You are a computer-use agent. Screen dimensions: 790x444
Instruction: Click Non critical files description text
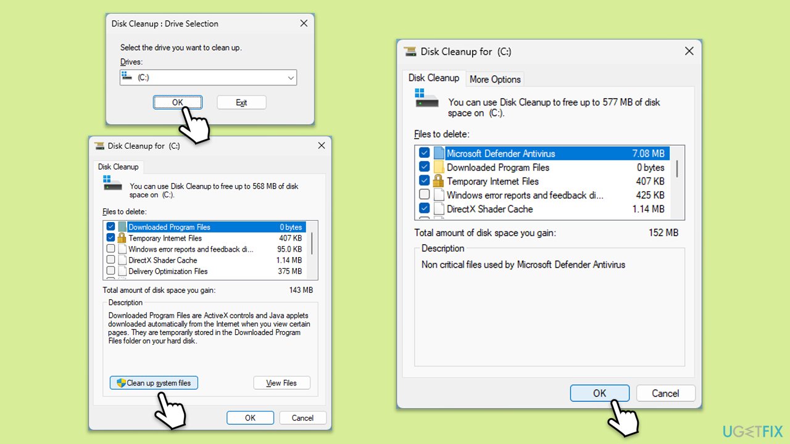pyautogui.click(x=523, y=265)
